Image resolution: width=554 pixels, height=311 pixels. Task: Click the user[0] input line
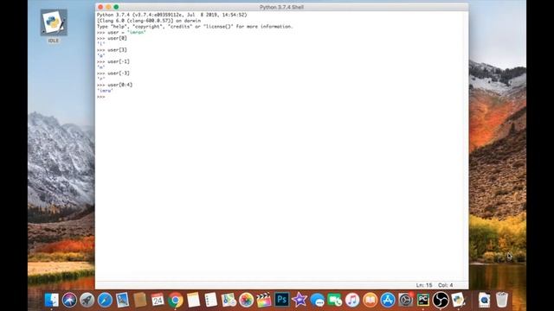[112, 38]
